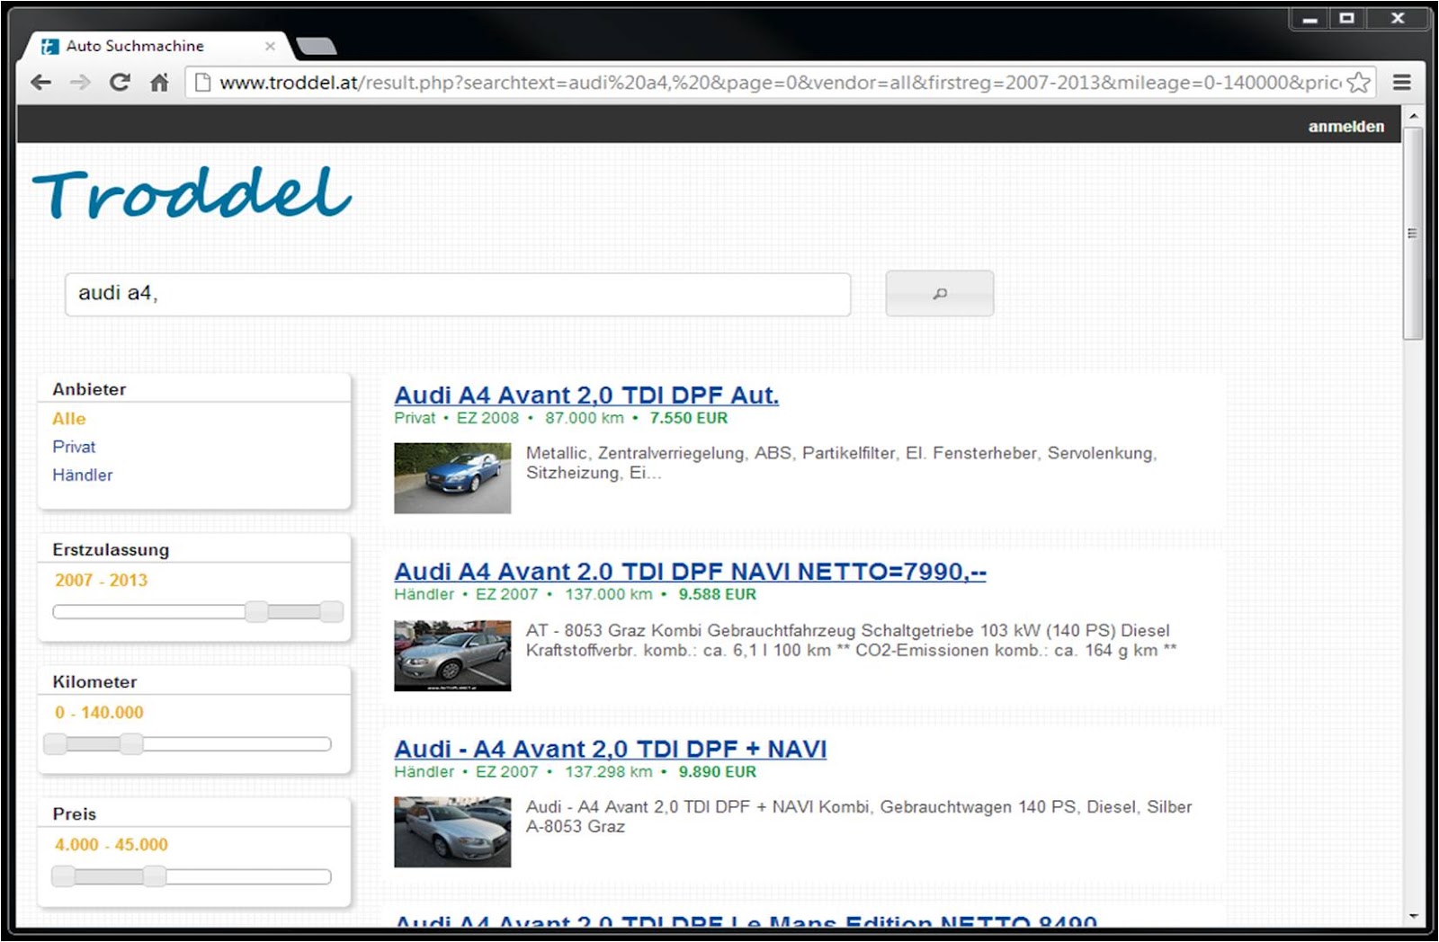Click the magnifier search button
Viewport: 1439px width, 942px height.
(x=940, y=294)
